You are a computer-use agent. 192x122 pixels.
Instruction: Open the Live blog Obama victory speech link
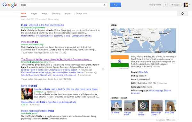(x=49, y=70)
